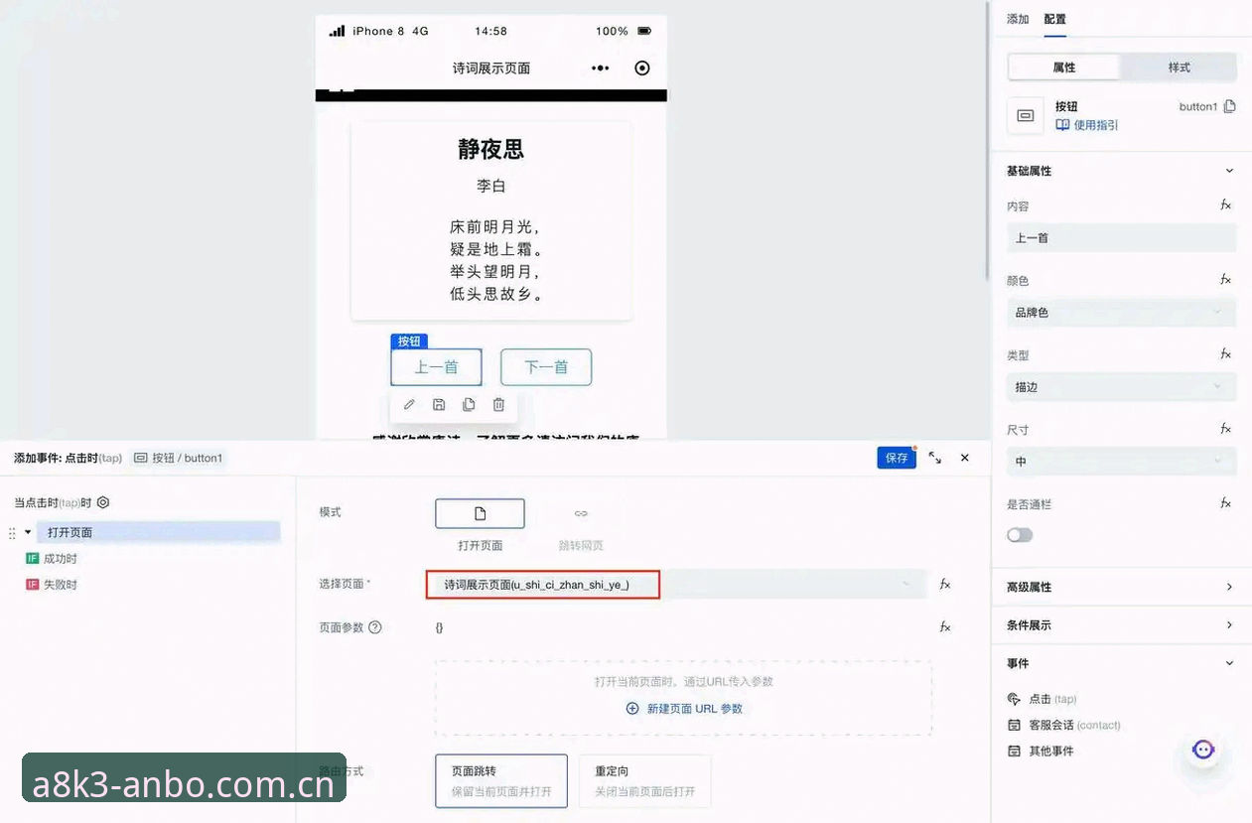Viewport: 1252px width, 823px height.
Task: Open the 颜色 品牌色 dropdown
Action: pyautogui.click(x=1122, y=312)
